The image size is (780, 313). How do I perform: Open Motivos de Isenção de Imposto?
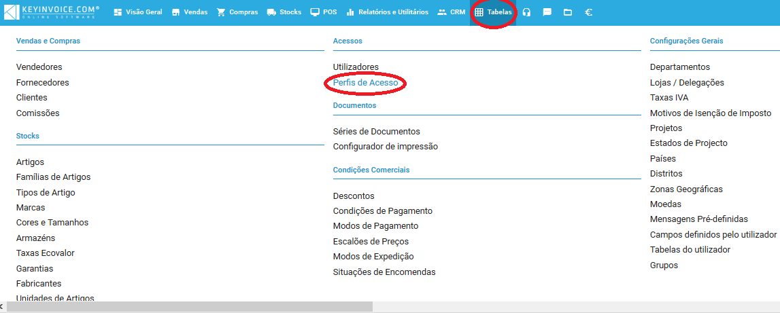point(711,113)
